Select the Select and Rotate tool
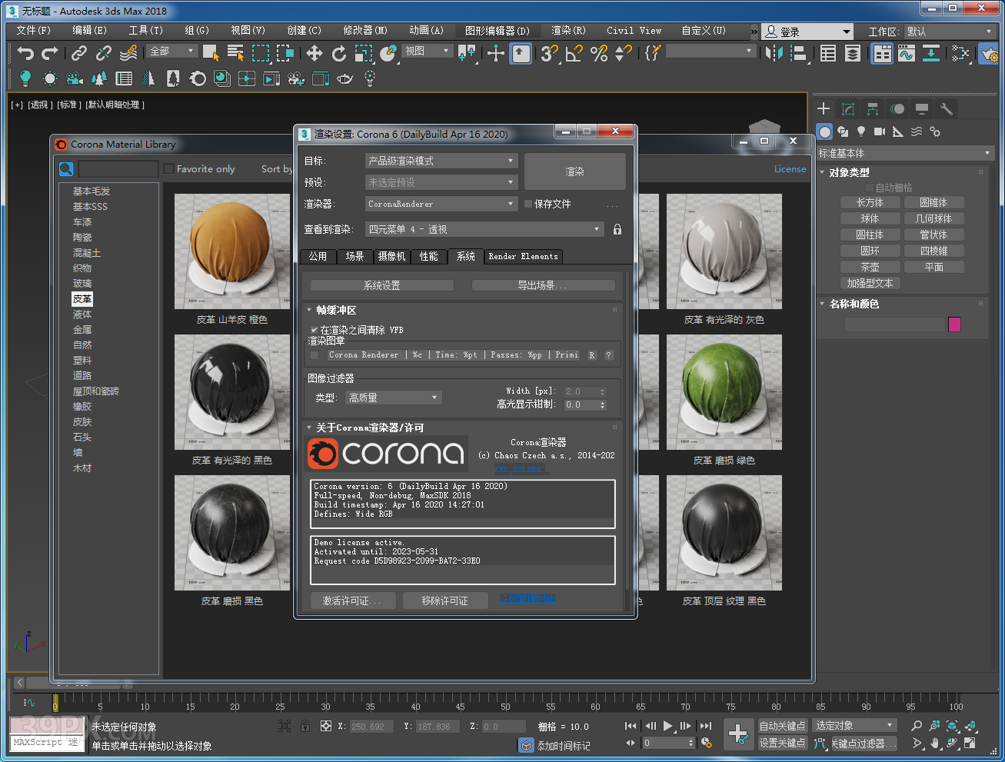This screenshot has height=762, width=1005. pos(339,54)
